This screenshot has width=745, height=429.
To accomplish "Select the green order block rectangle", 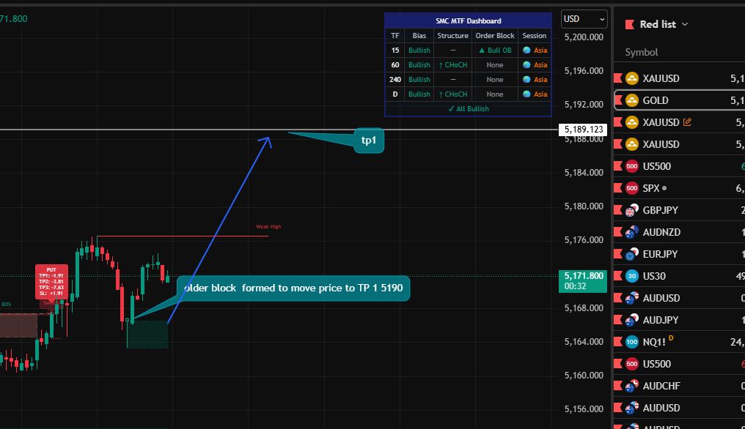I will point(147,334).
